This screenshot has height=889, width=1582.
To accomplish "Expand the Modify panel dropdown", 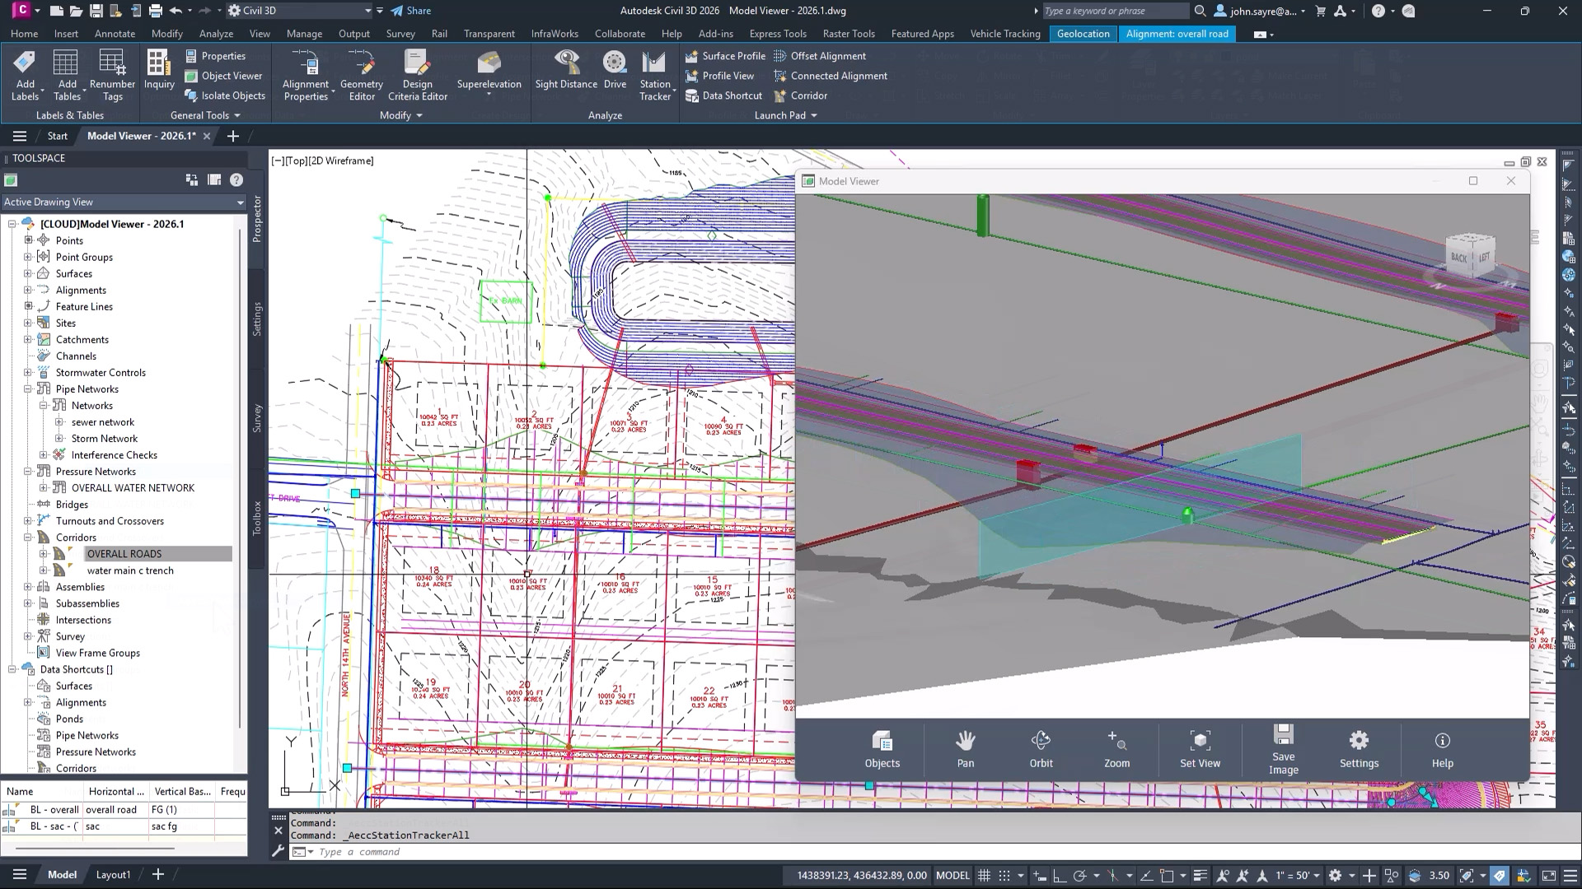I will (400, 115).
